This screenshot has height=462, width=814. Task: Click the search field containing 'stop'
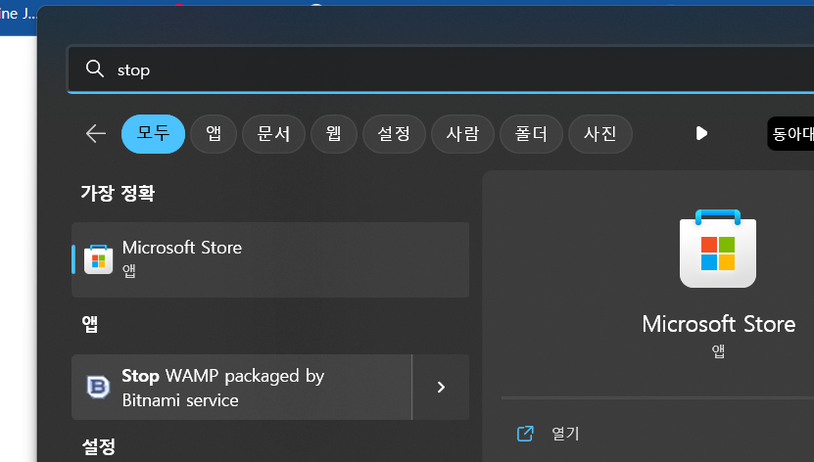point(441,69)
